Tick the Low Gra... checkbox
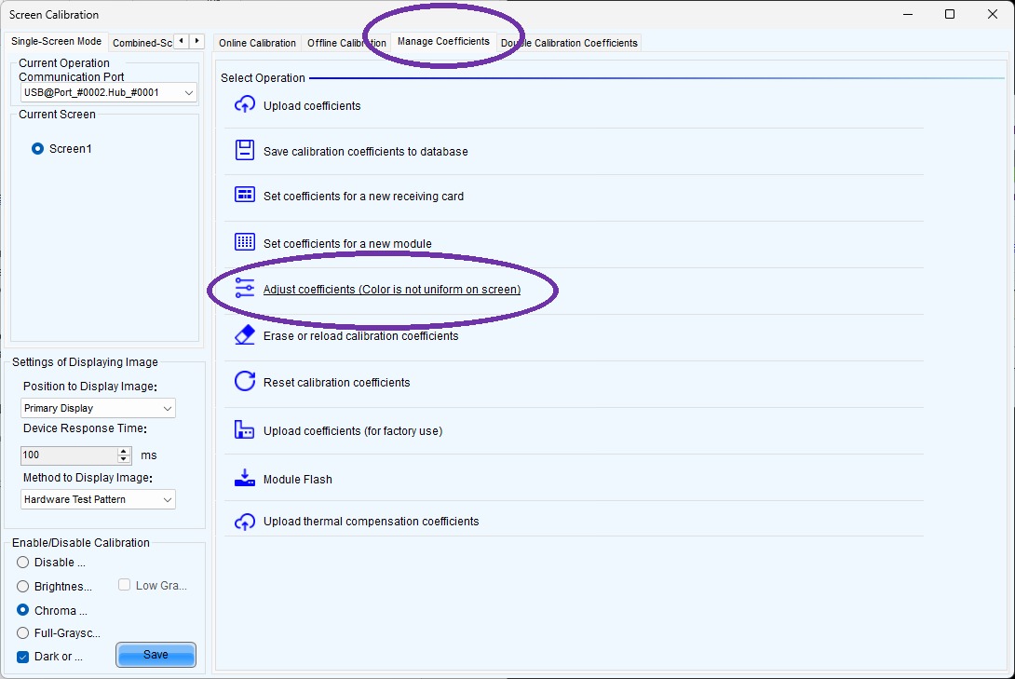This screenshot has height=679, width=1015. (x=124, y=585)
